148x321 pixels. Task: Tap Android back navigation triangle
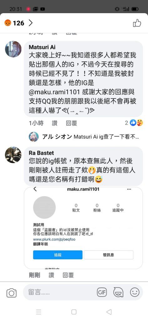[109, 312]
